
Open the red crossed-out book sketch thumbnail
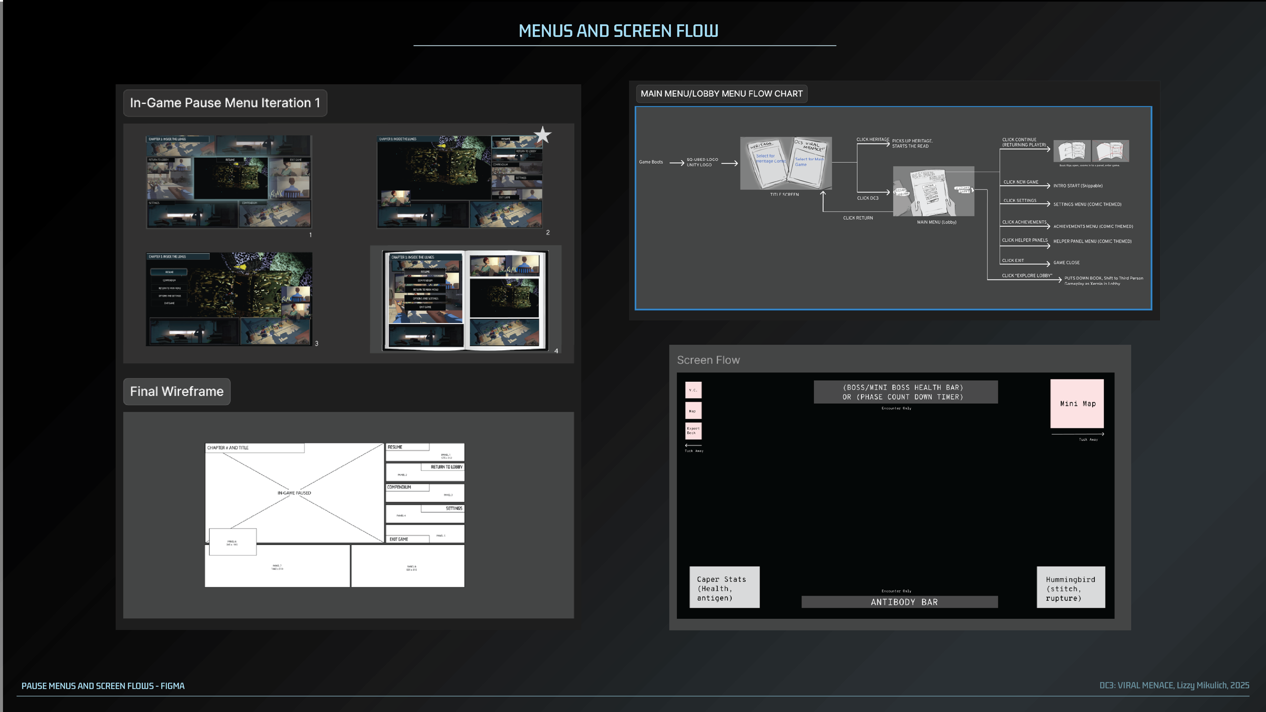point(1110,151)
